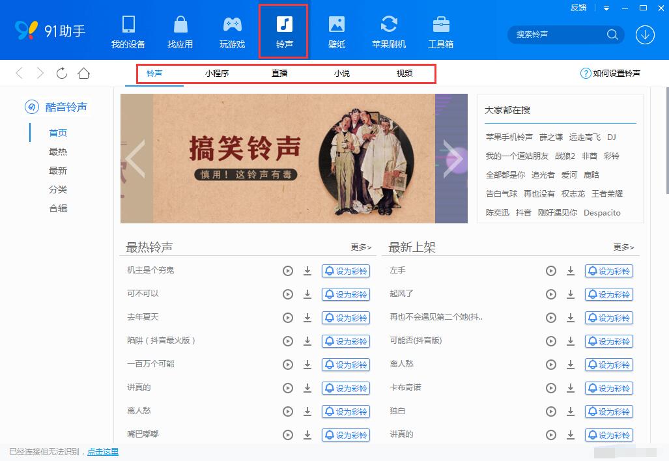Open the 工具箱 toolbox icon
Screen dimensions: 669x461
pos(441,30)
